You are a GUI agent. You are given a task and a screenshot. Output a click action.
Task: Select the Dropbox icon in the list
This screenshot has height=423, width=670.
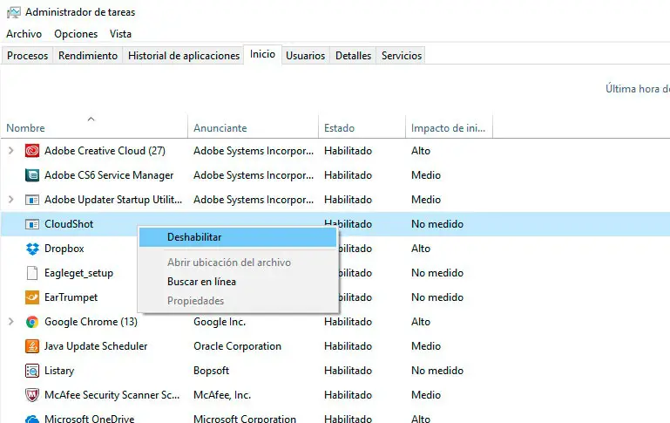[32, 249]
